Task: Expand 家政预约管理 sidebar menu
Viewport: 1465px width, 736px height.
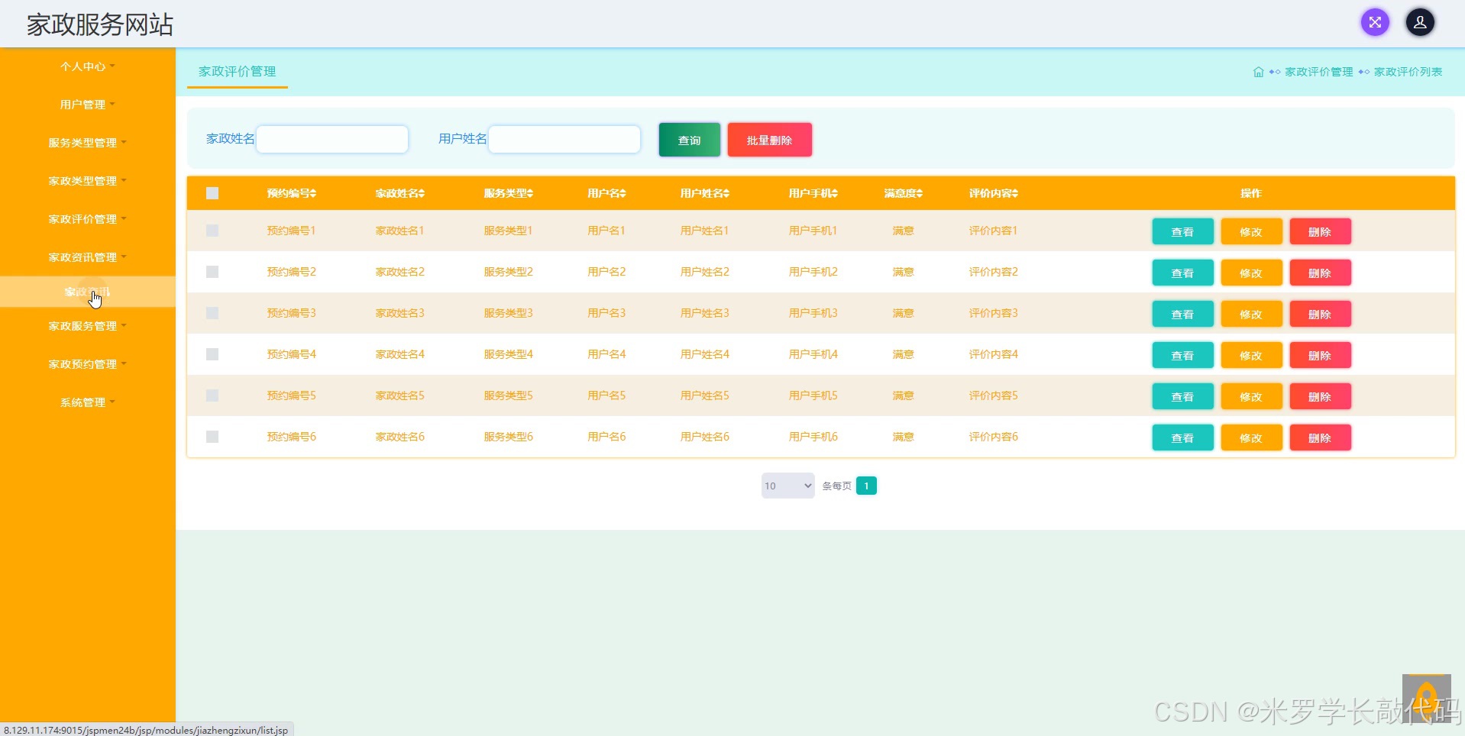Action: pyautogui.click(x=88, y=364)
